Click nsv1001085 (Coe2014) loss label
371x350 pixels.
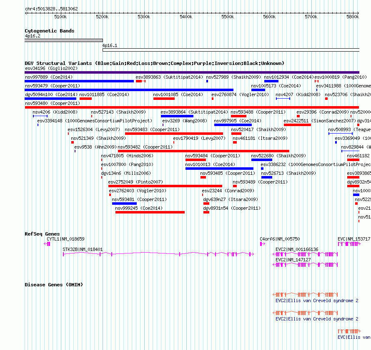point(178,94)
